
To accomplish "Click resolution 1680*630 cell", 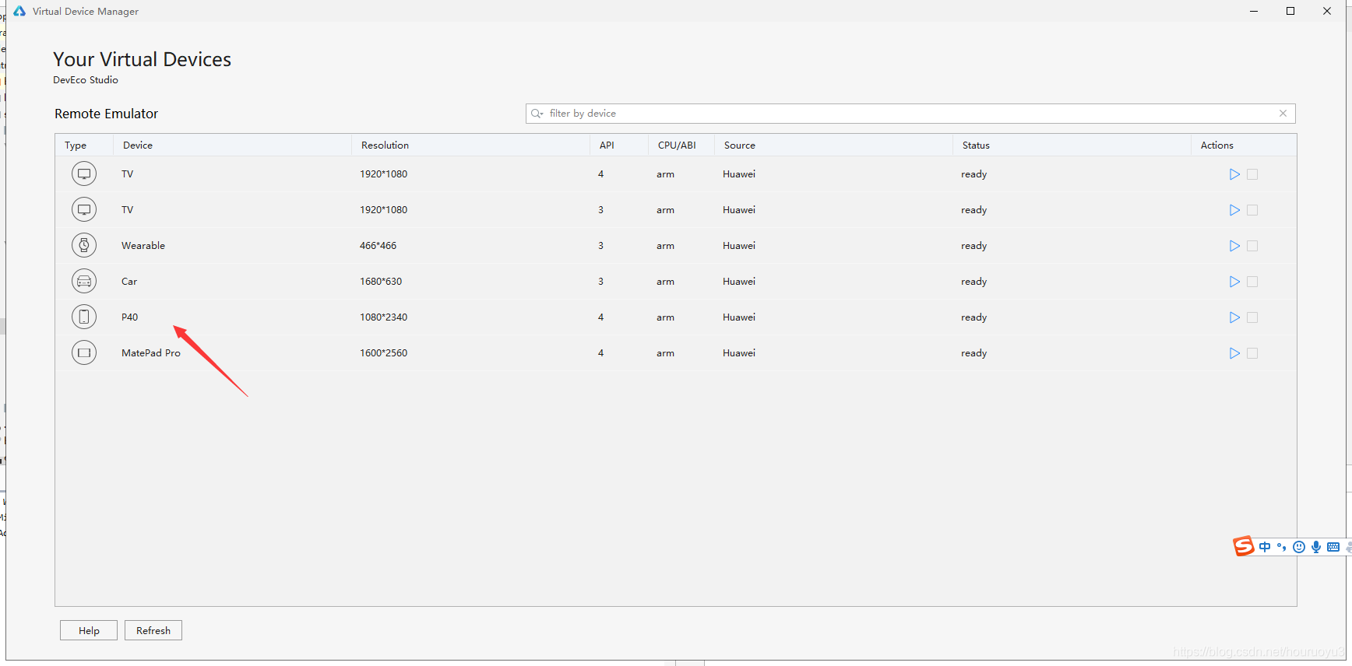I will click(381, 282).
